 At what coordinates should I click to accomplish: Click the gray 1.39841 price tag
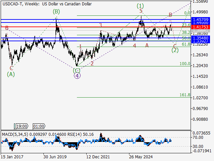(x=201, y=31)
